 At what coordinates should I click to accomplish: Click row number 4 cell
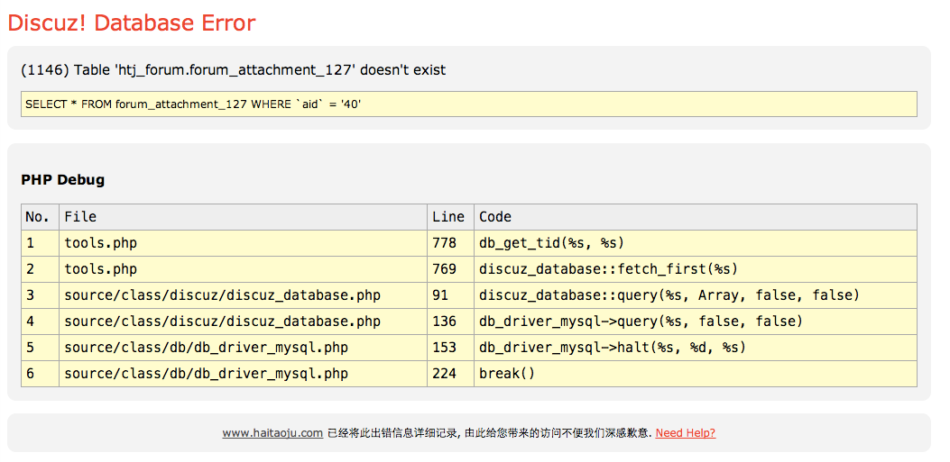[40, 322]
